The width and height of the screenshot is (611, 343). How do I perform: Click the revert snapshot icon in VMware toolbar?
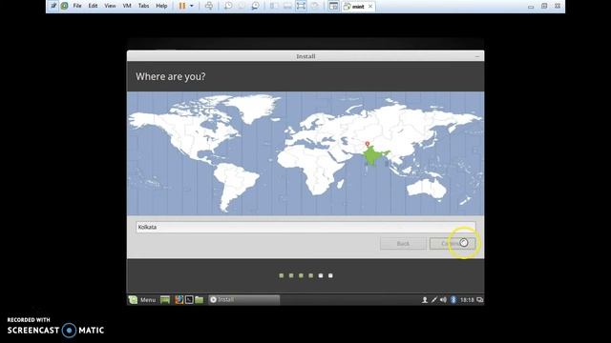tap(242, 6)
